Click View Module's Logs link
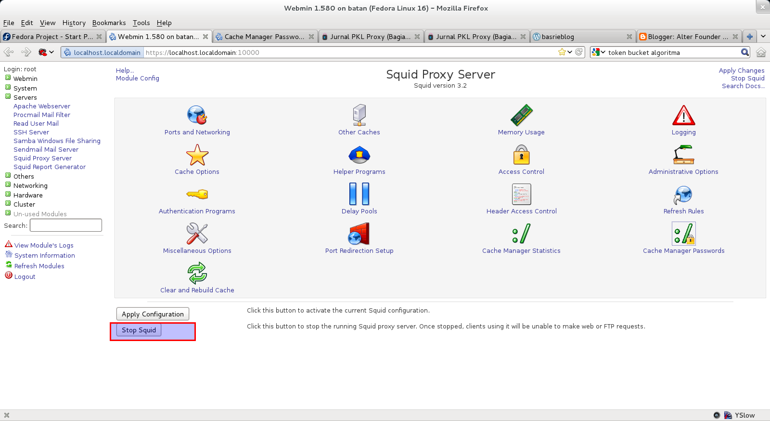 click(x=44, y=245)
